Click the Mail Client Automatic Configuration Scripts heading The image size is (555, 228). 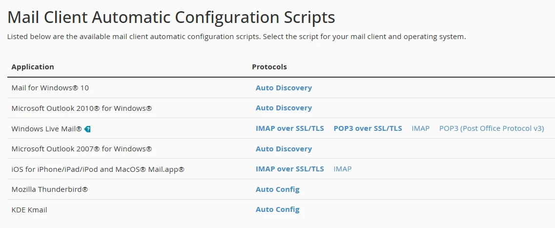[171, 18]
